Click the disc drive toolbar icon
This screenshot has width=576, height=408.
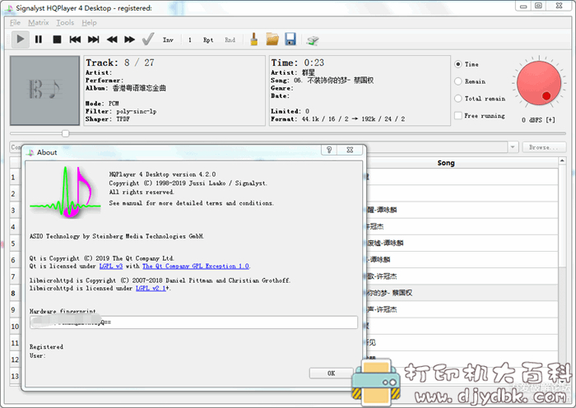313,40
